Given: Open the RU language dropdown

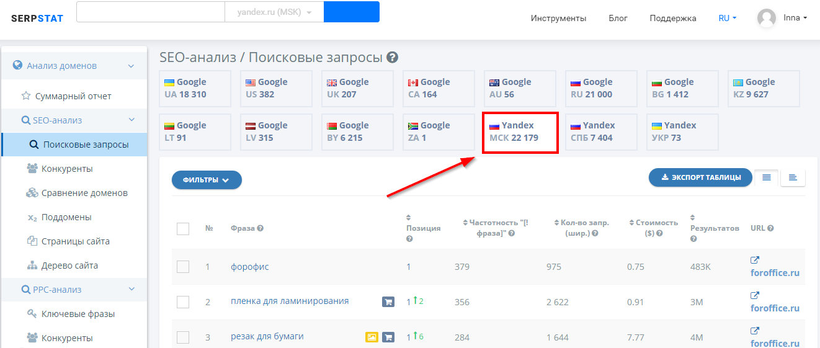Looking at the screenshot, I should [x=728, y=18].
